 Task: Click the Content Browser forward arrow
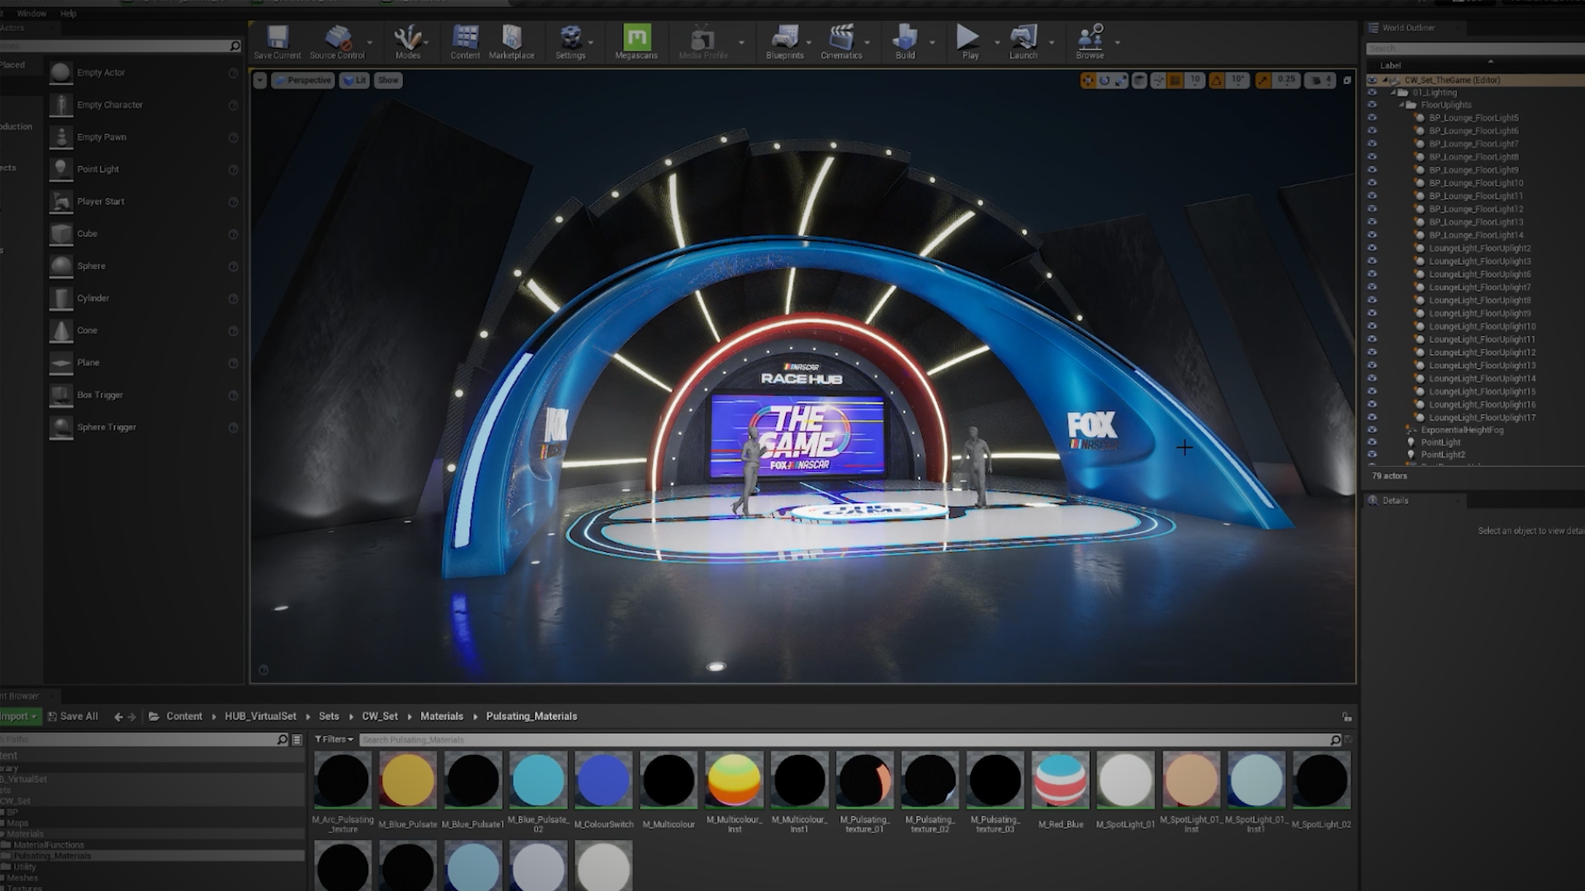[x=132, y=716]
